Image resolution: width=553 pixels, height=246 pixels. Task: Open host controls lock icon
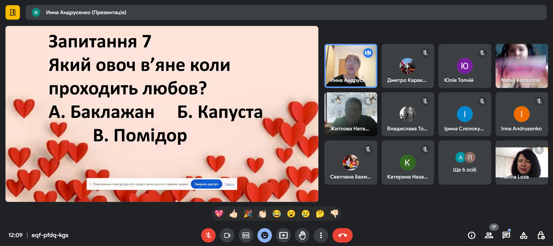(541, 235)
